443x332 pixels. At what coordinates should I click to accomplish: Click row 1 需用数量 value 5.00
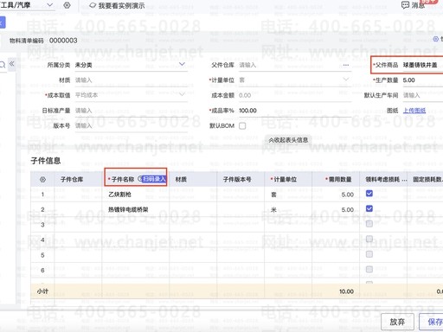click(347, 195)
